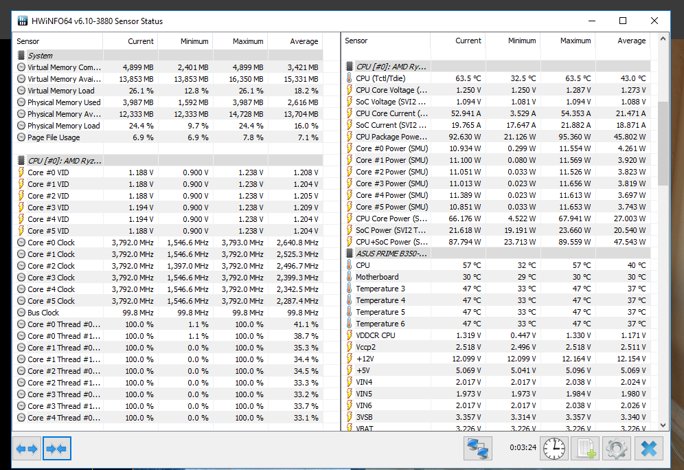Select the SoC Current (SVI2) row
The width and height of the screenshot is (684, 470).
tap(496, 125)
